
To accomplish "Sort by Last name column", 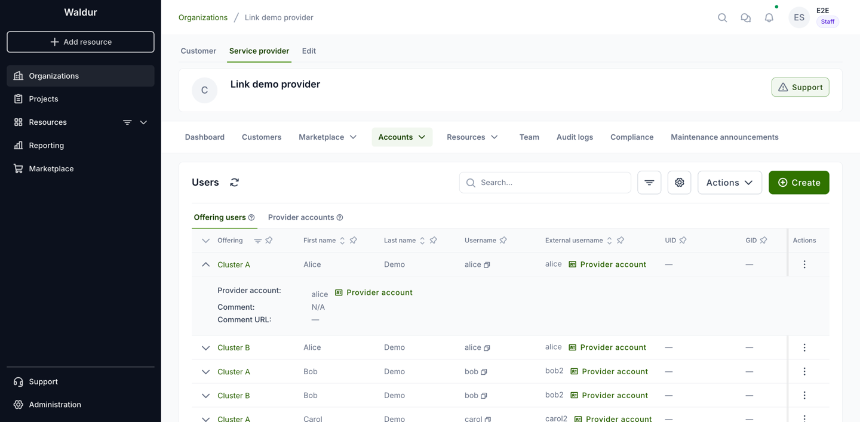I will 422,241.
